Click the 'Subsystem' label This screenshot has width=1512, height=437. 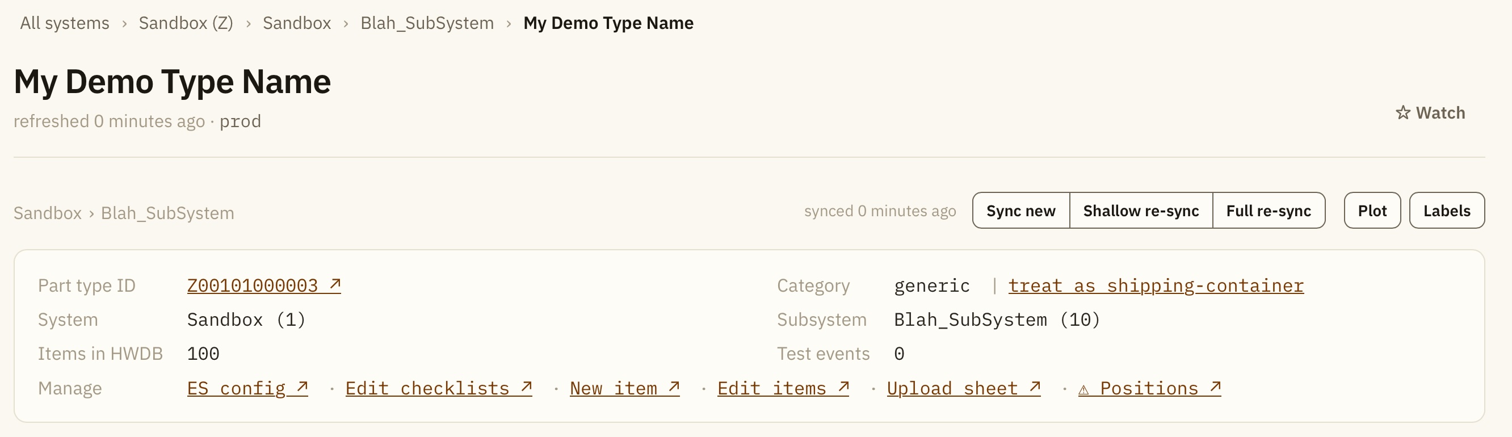point(822,320)
